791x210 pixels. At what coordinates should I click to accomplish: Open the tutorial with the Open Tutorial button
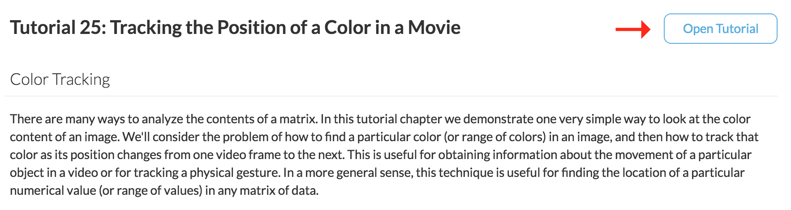pos(720,29)
